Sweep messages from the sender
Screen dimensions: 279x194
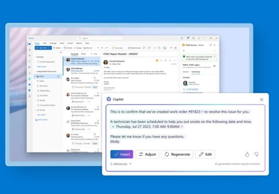[x=78, y=48]
